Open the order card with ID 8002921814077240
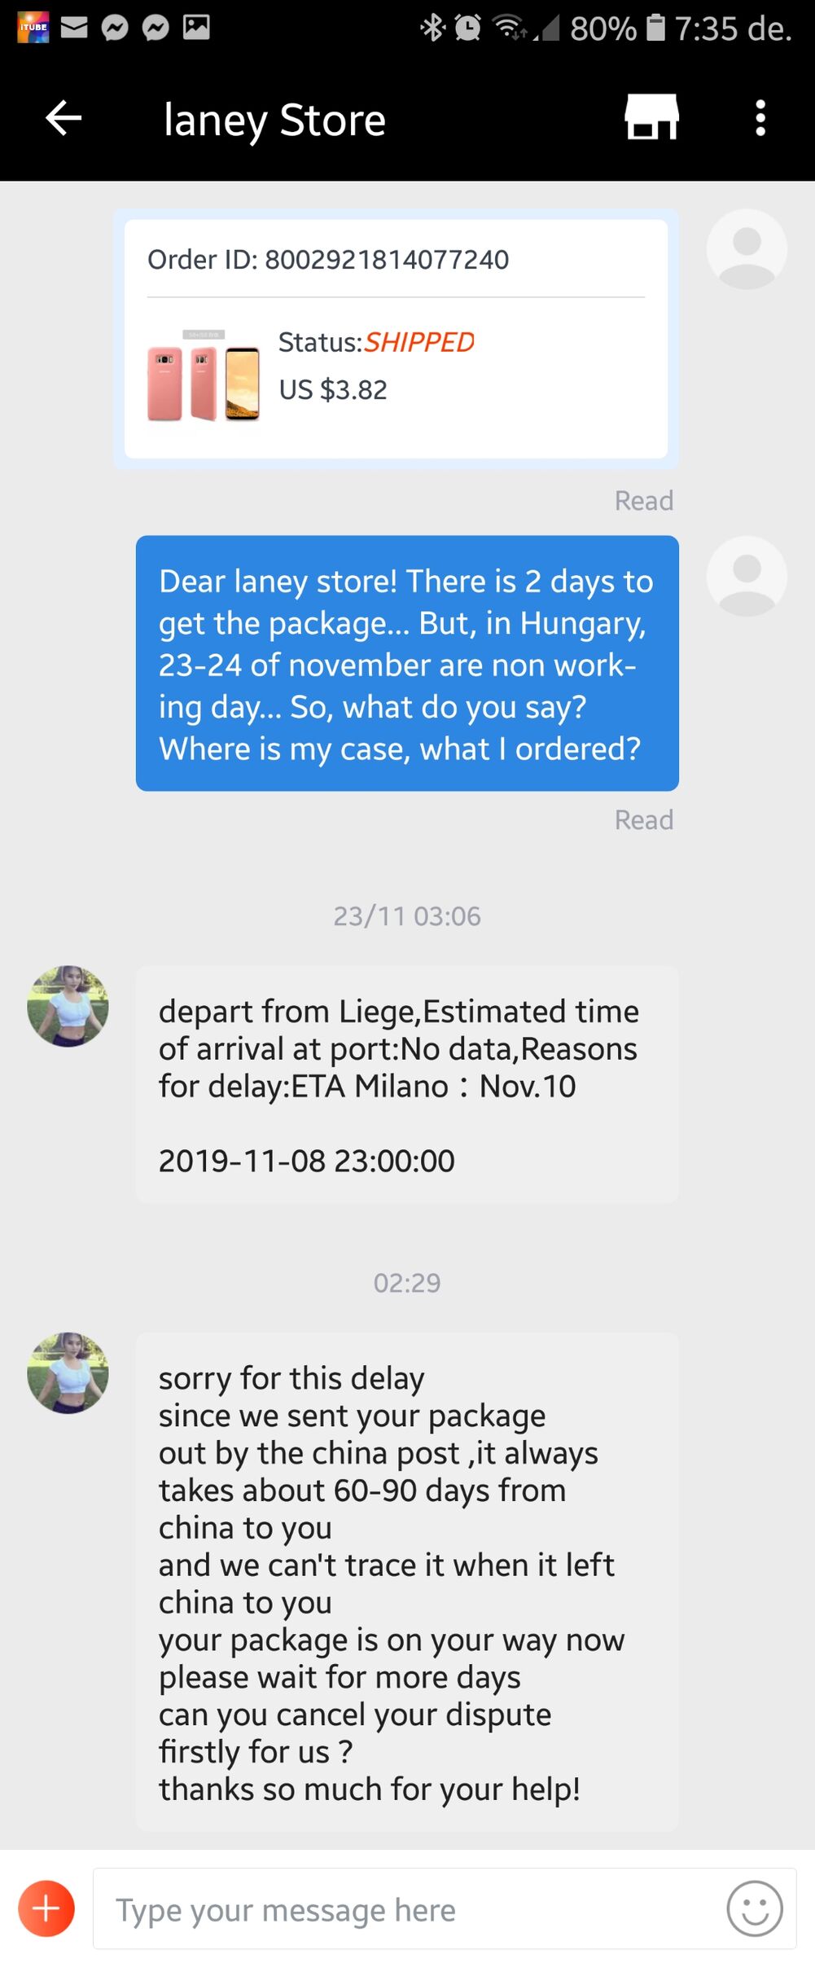Viewport: 815px width, 1963px height. [x=396, y=339]
